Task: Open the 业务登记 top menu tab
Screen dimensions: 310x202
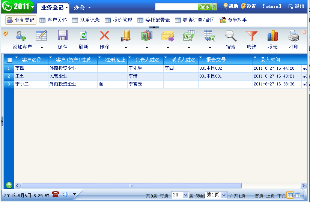Action: [53, 7]
